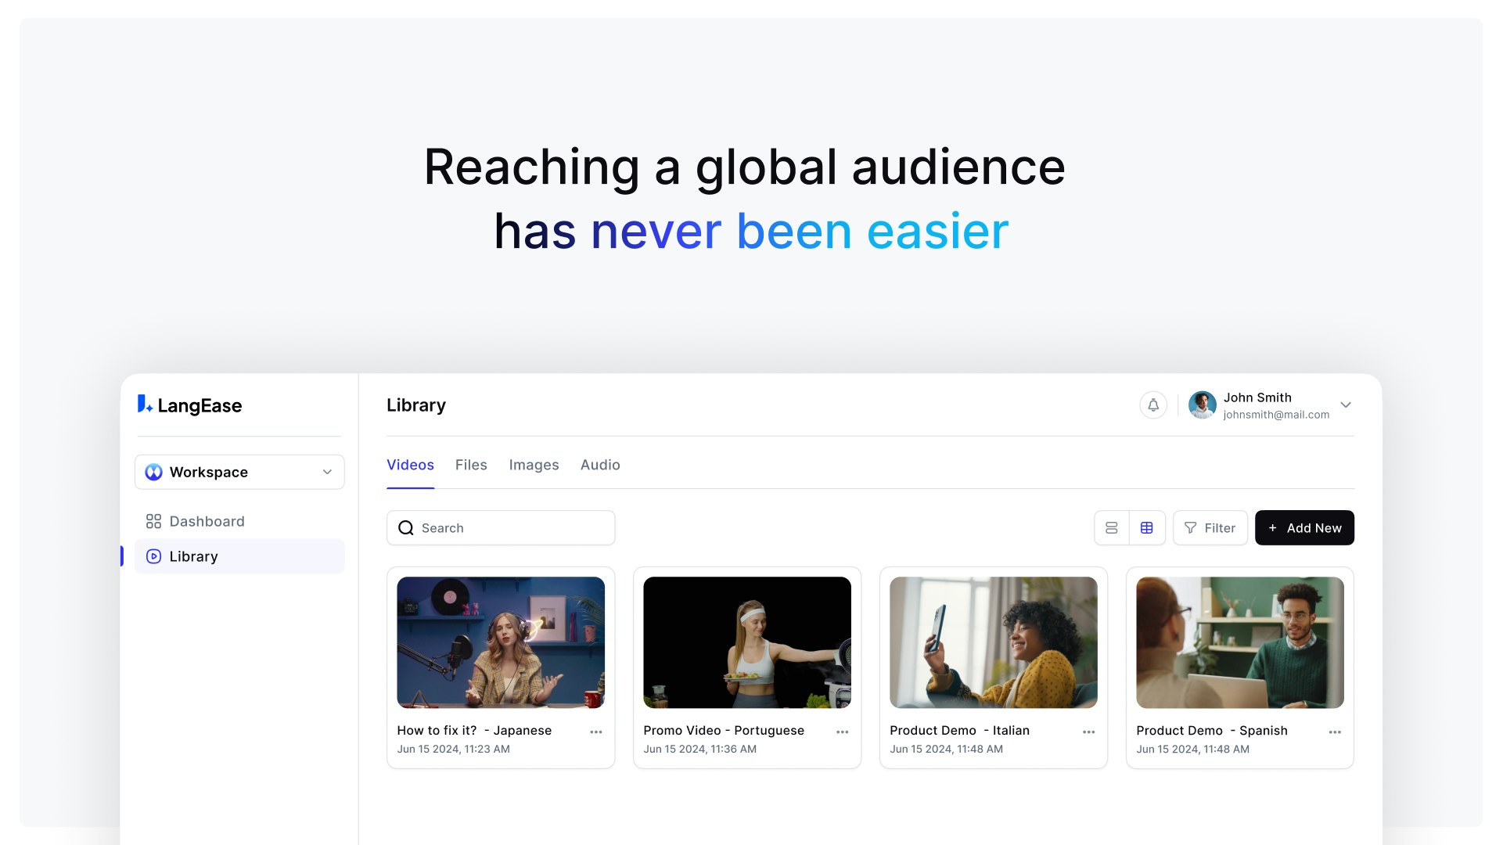Go to Dashboard in the sidebar
Screen dimensions: 1503x845
[x=207, y=522]
